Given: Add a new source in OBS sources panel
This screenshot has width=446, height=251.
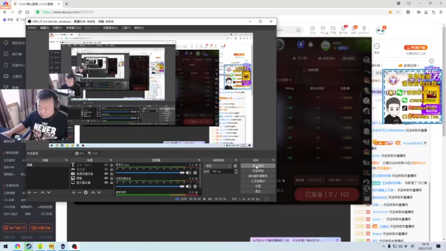Looking at the screenshot, I should tap(74, 192).
